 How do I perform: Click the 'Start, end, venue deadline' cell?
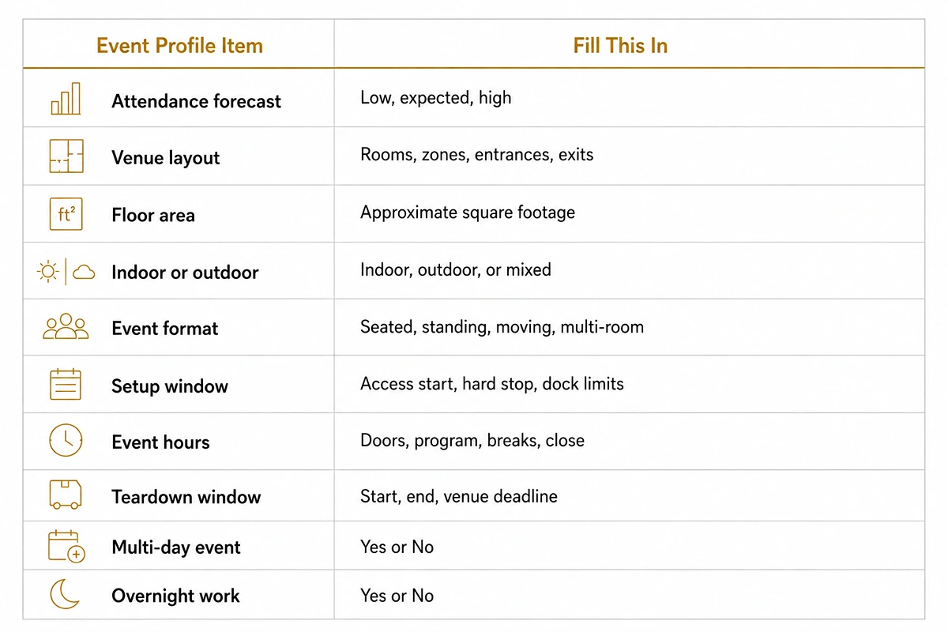(459, 496)
